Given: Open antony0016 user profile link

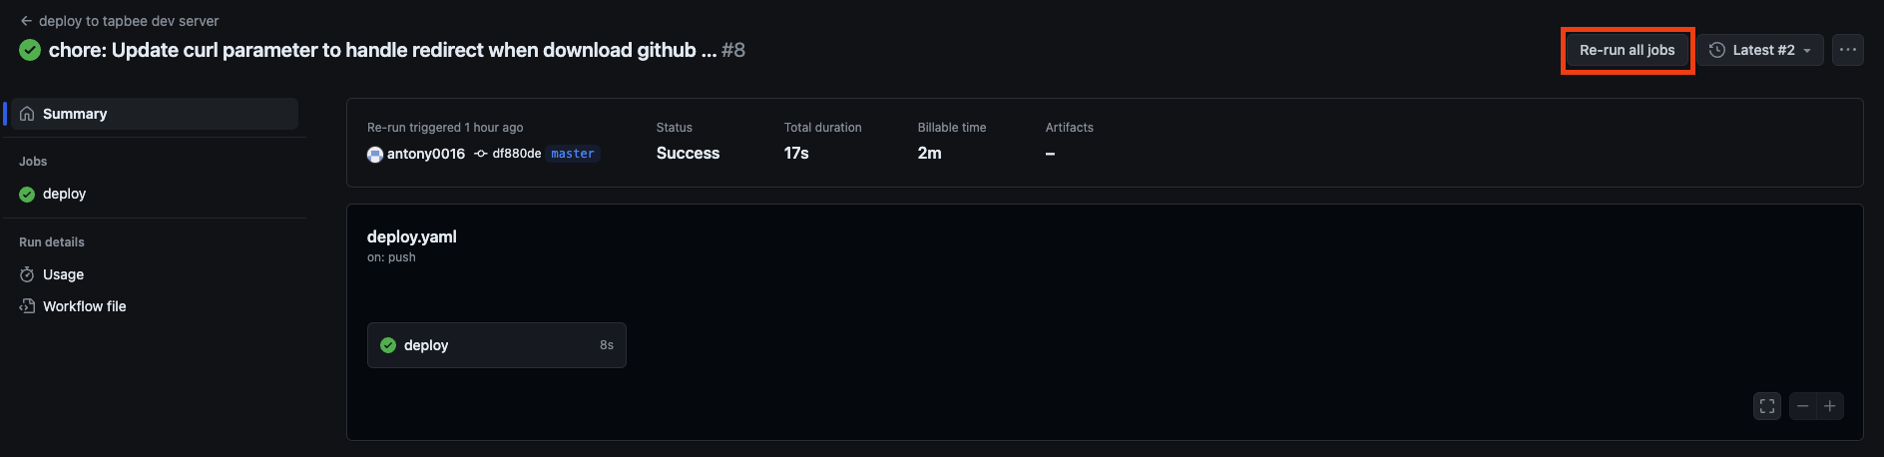Looking at the screenshot, I should tap(426, 154).
